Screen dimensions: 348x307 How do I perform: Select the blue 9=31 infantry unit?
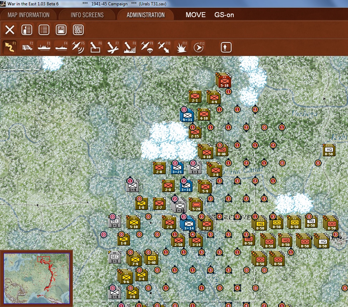pos(187,115)
